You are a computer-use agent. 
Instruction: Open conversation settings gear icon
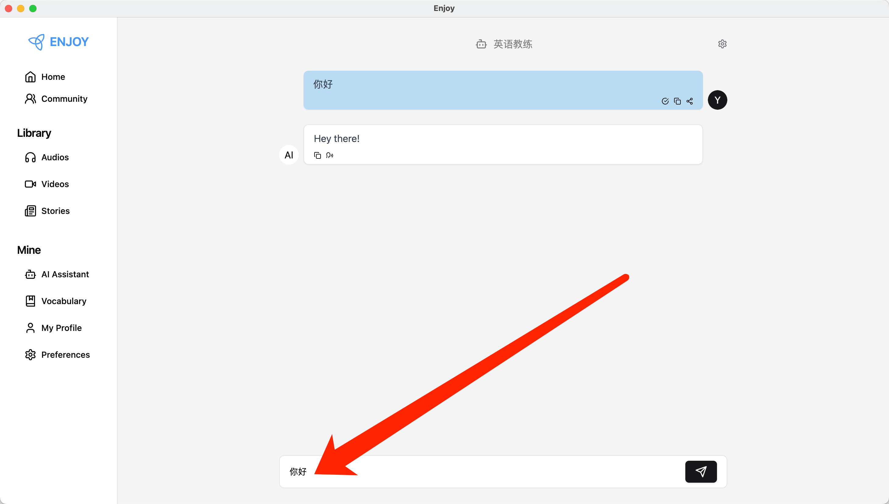(722, 44)
